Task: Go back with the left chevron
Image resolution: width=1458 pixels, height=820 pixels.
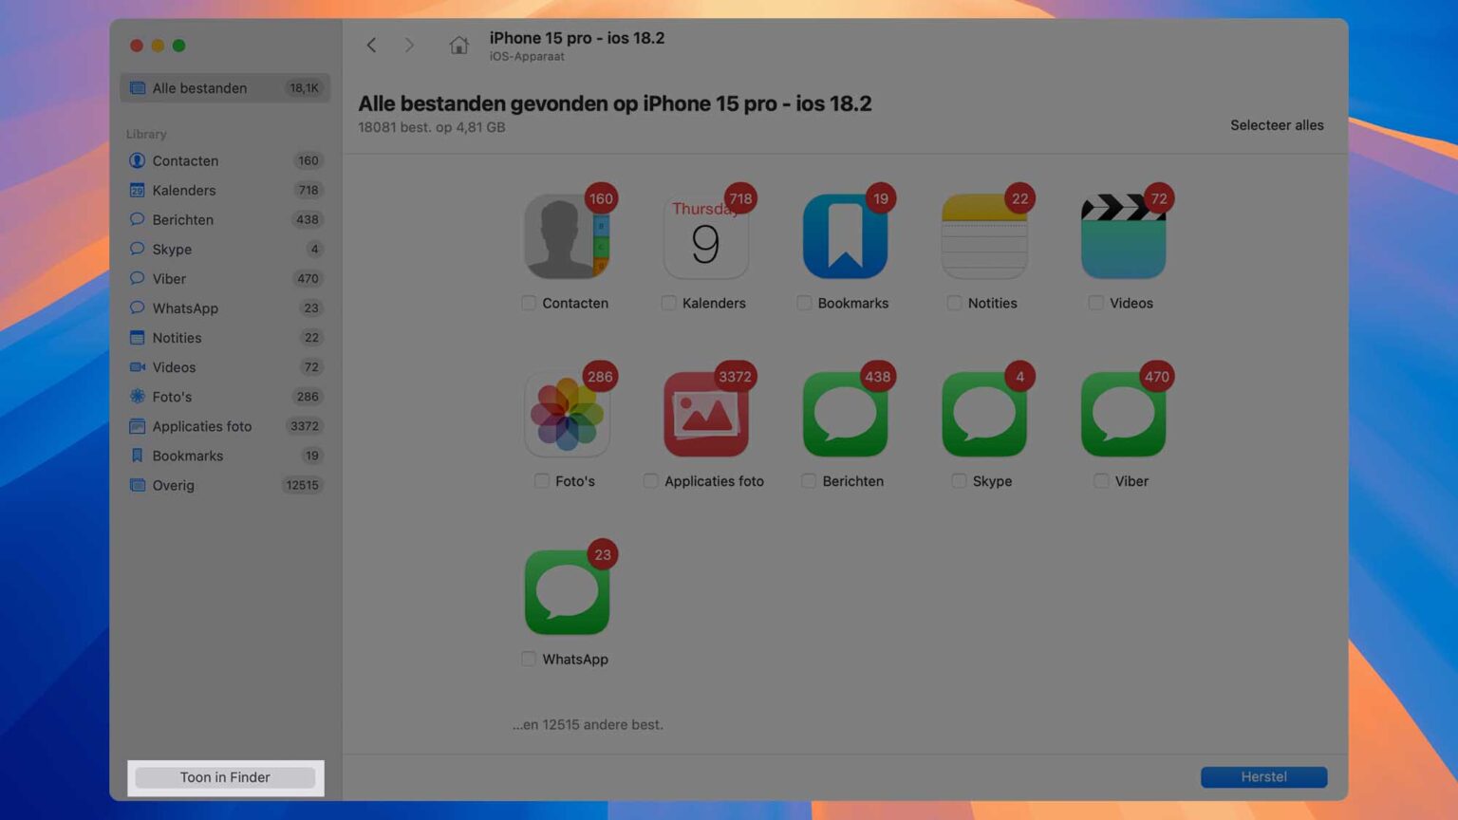Action: click(x=372, y=45)
